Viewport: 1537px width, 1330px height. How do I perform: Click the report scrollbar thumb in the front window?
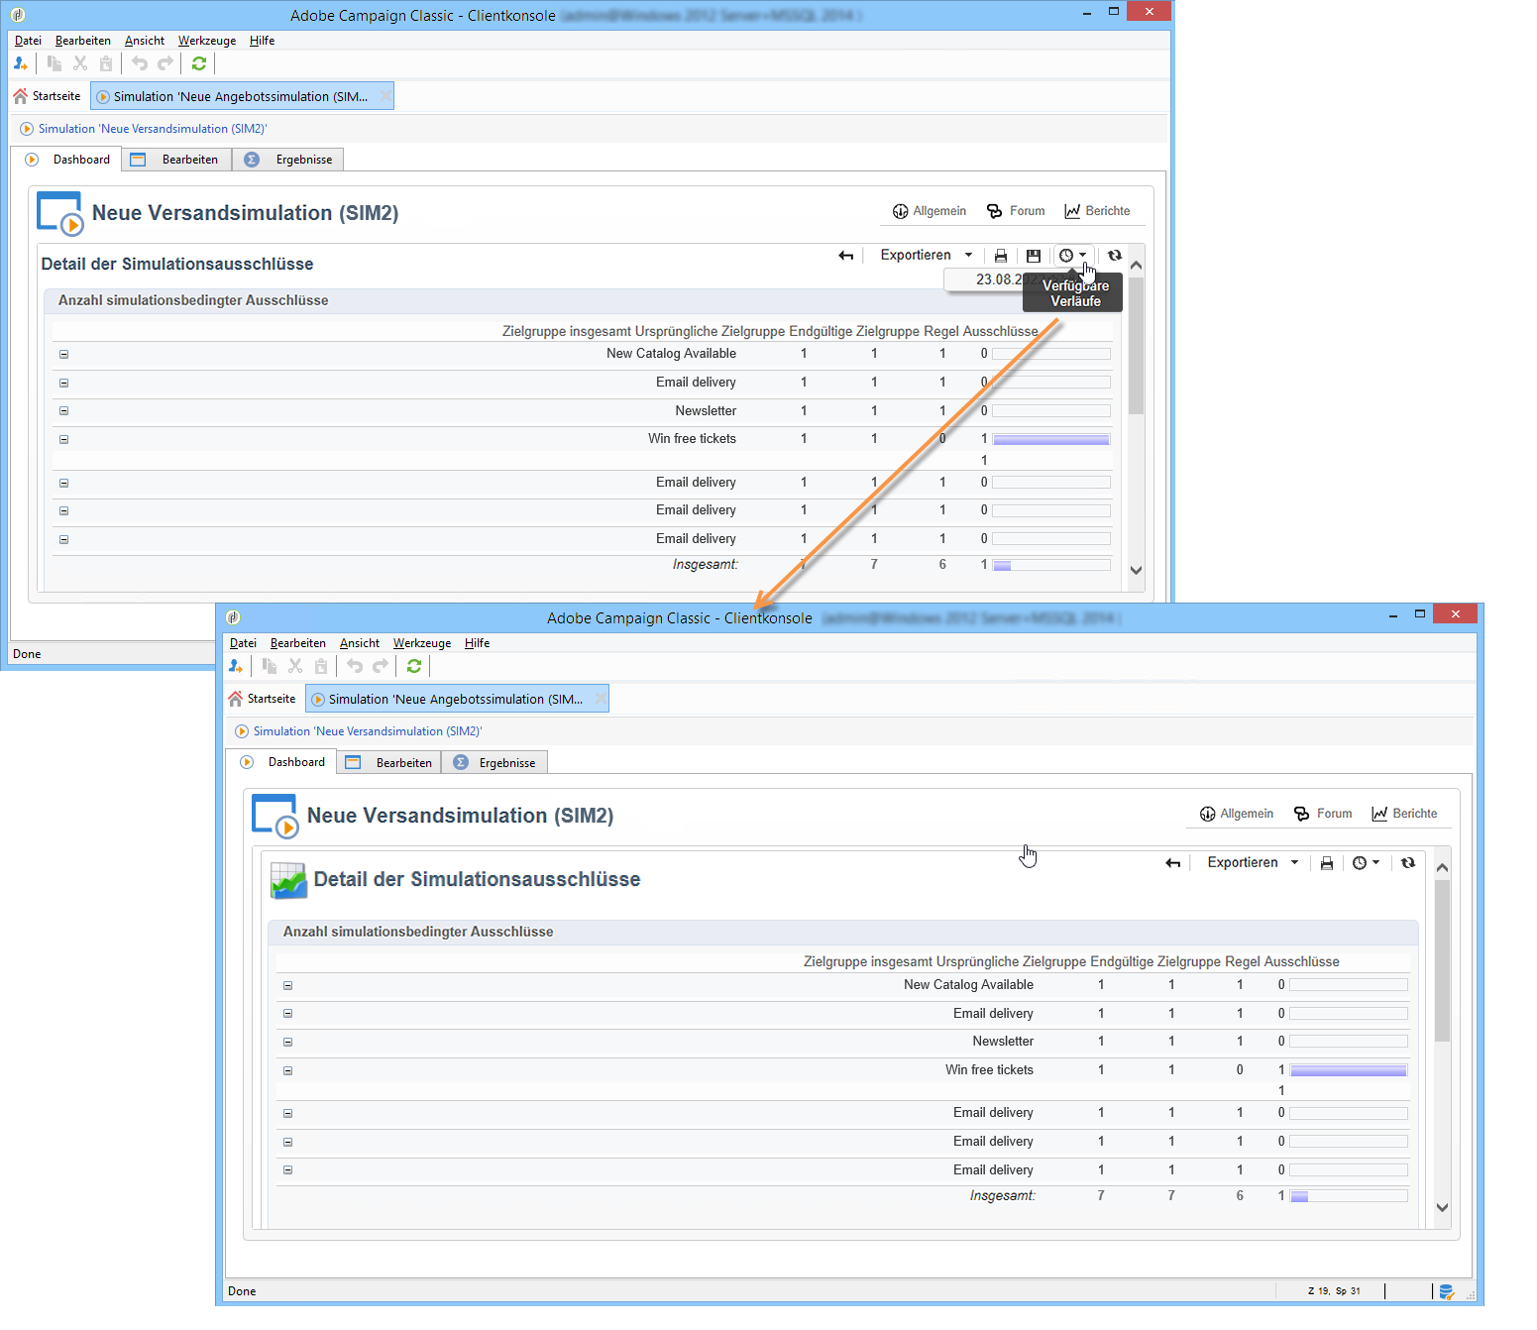1443,960
